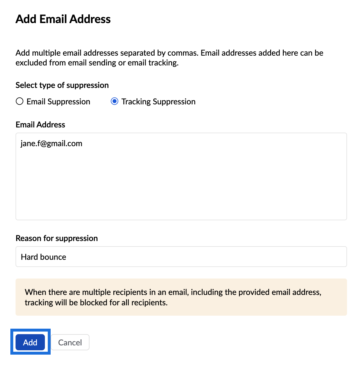362x365 pixels.
Task: Click the Tracking Suppression option label
Action: [x=158, y=102]
